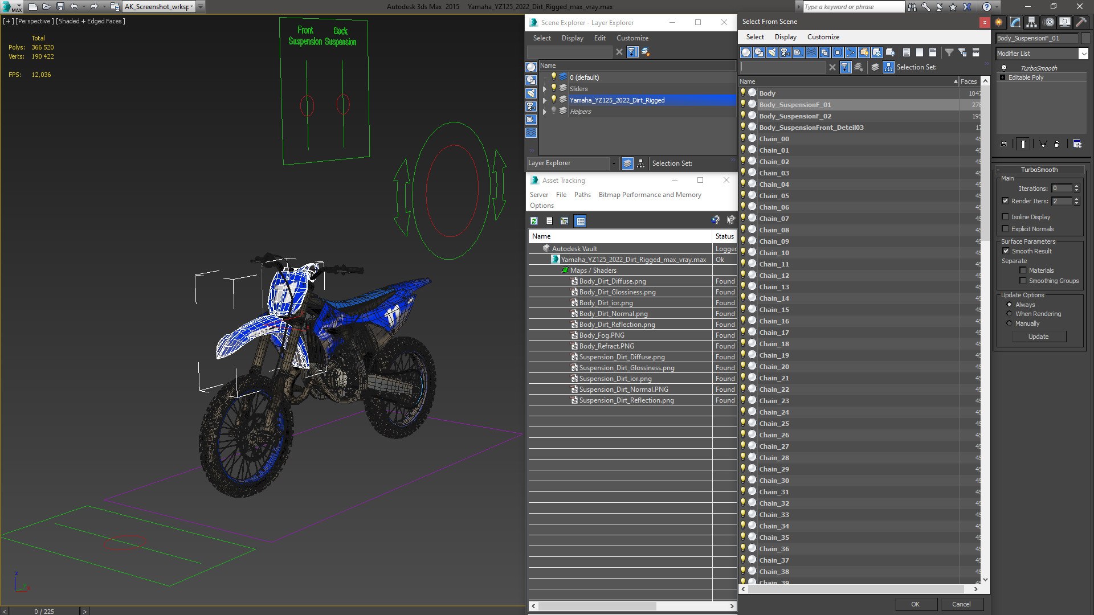Toggle Display Shapes filter in Select From Scene
The image size is (1094, 615).
coord(759,52)
